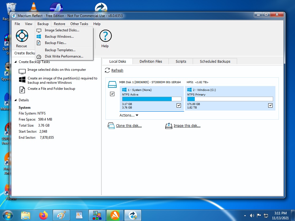Click Windows logo on System partition
295x221 pixels.
click(x=124, y=90)
